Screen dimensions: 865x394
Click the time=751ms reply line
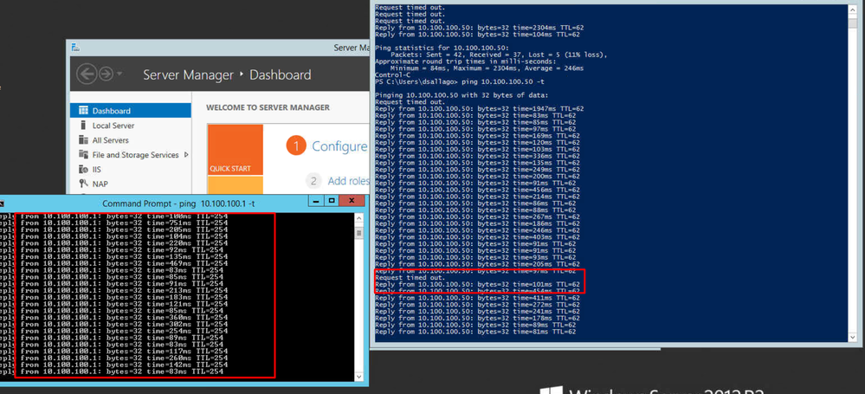coord(113,223)
